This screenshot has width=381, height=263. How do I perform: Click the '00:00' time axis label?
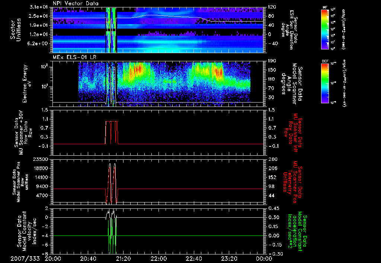(x=264, y=259)
